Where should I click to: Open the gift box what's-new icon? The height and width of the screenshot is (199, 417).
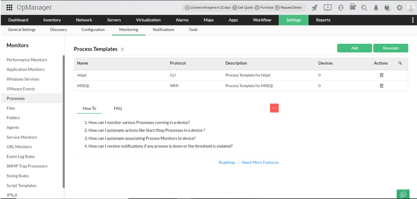(353, 7)
